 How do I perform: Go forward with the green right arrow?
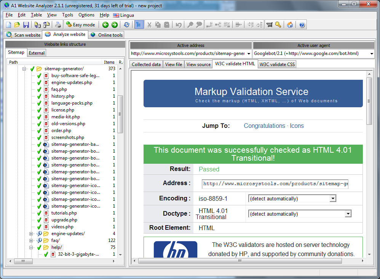pos(114,25)
